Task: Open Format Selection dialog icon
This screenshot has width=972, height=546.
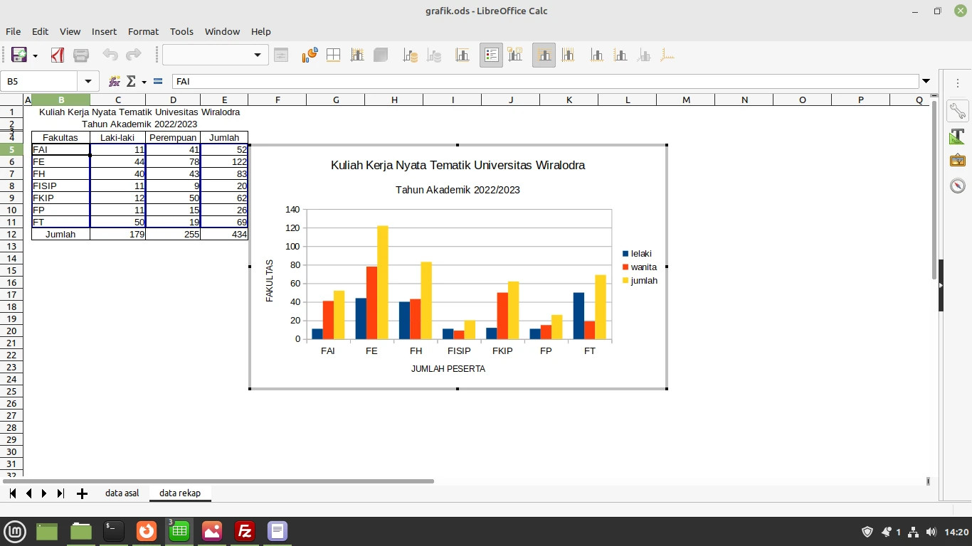Action: coord(281,55)
